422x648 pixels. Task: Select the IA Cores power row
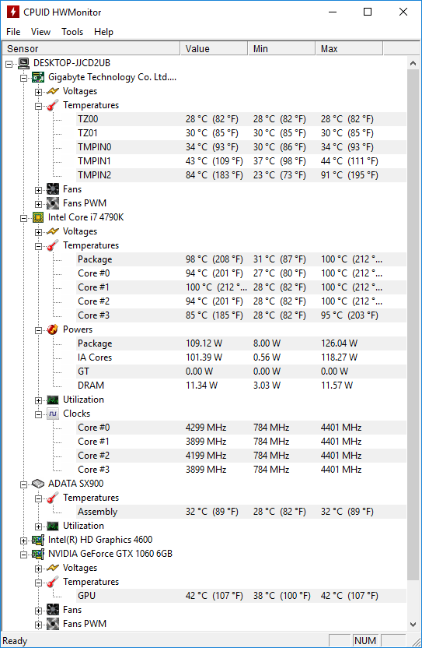pos(242,357)
